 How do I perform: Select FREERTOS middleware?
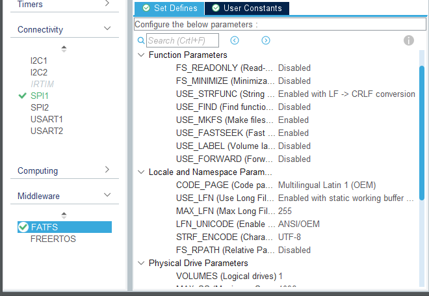tap(53, 239)
